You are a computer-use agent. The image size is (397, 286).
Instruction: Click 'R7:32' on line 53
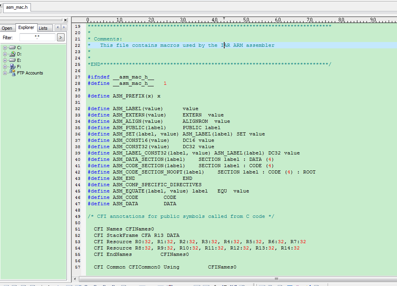[298, 242]
